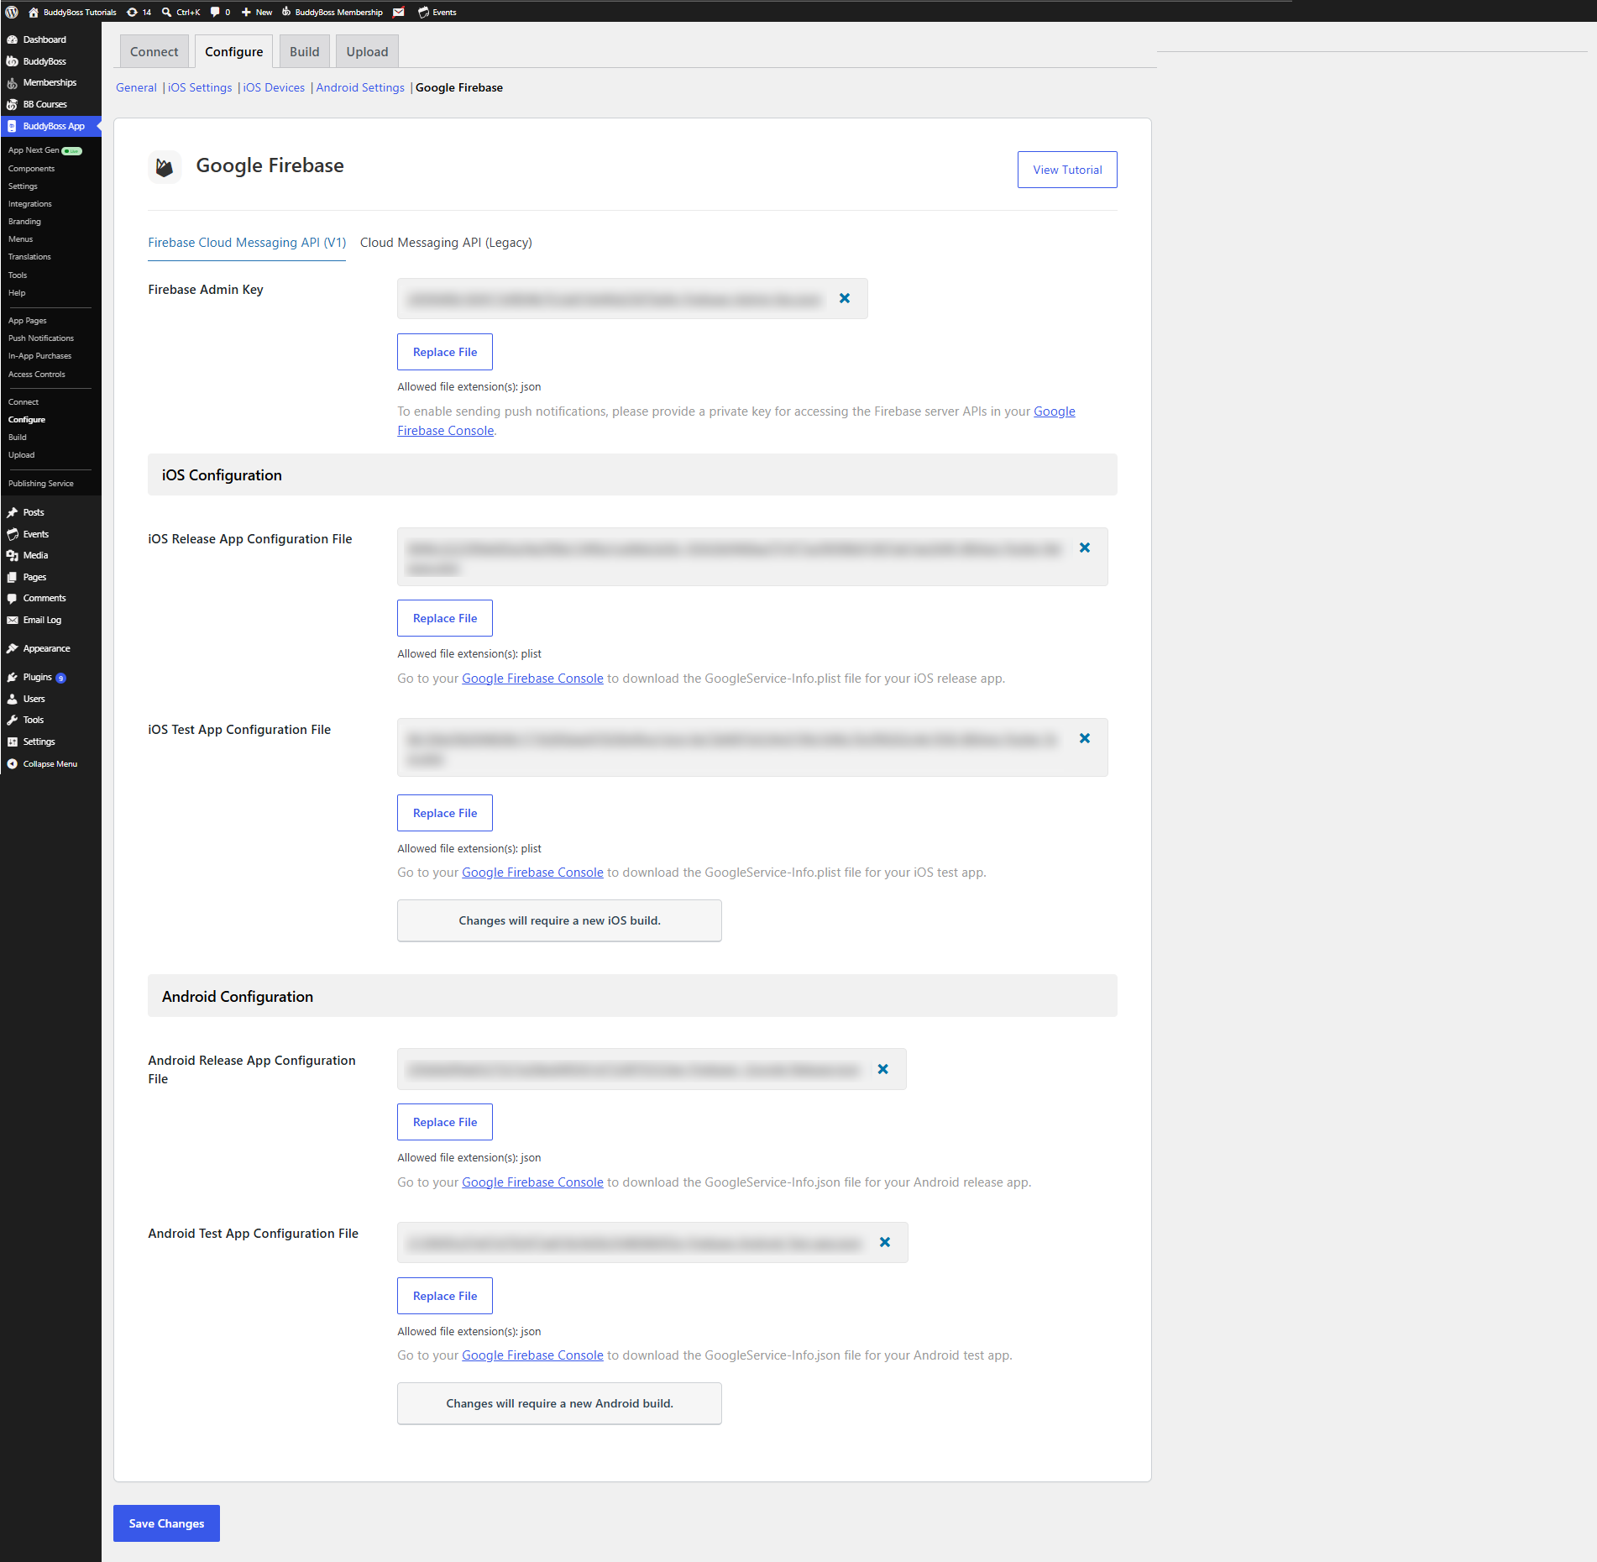Image resolution: width=1597 pixels, height=1562 pixels.
Task: Collapse the admin sidebar menu
Action: (50, 763)
